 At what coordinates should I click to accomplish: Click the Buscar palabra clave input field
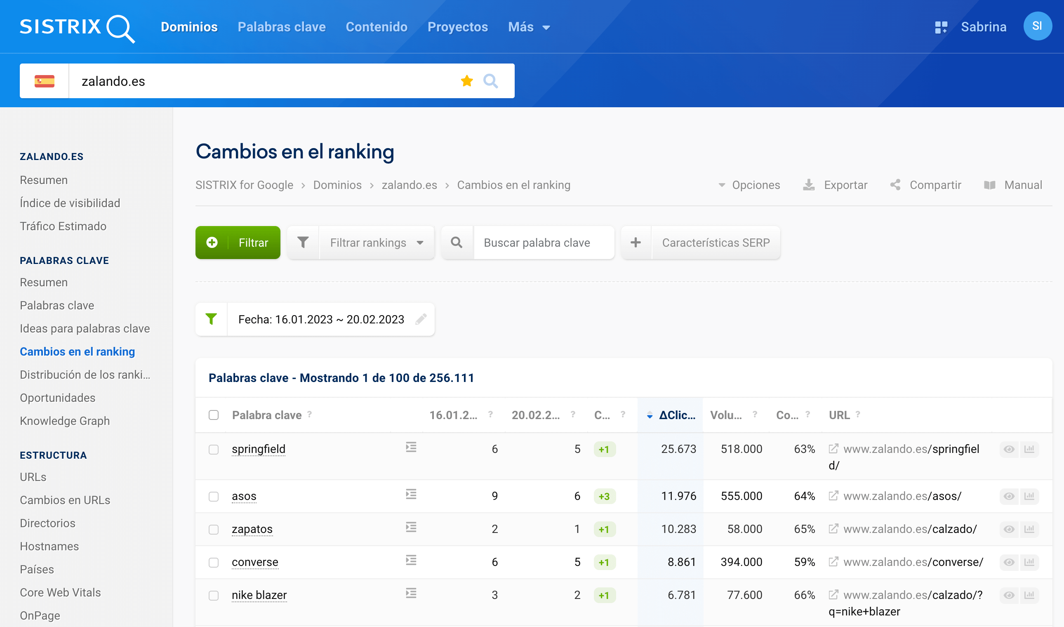tap(543, 243)
